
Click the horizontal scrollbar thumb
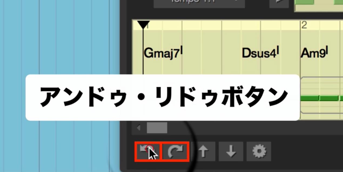(x=157, y=128)
